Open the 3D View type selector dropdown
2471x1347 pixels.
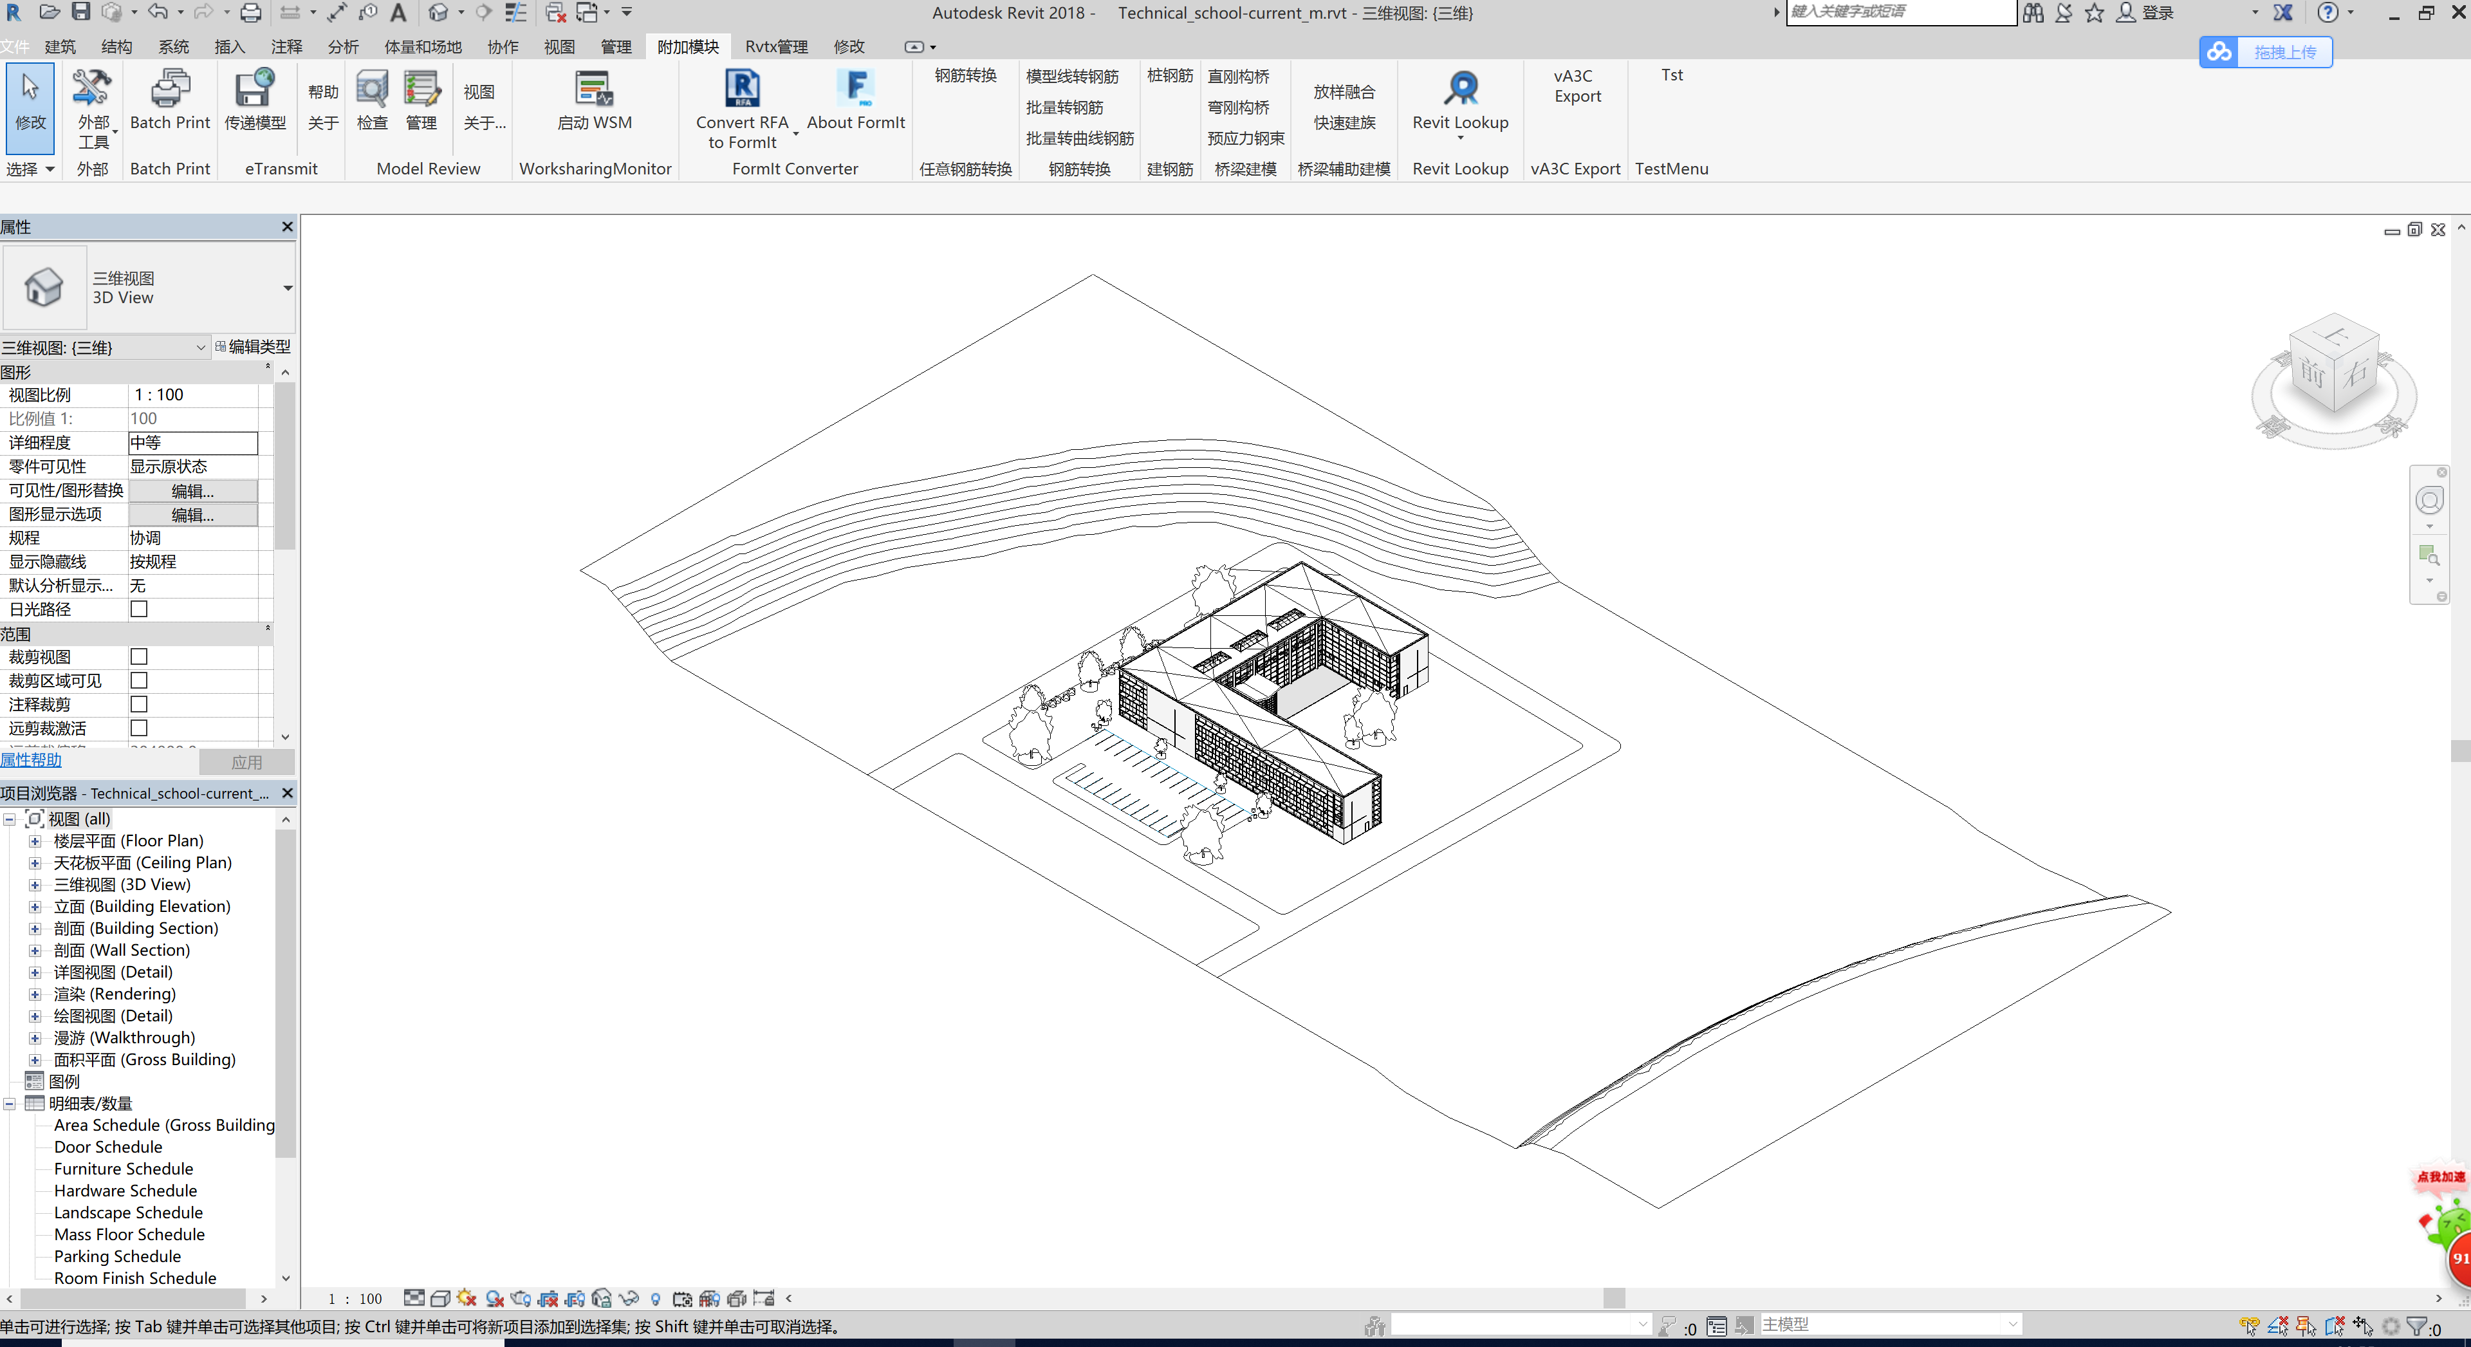tap(287, 288)
